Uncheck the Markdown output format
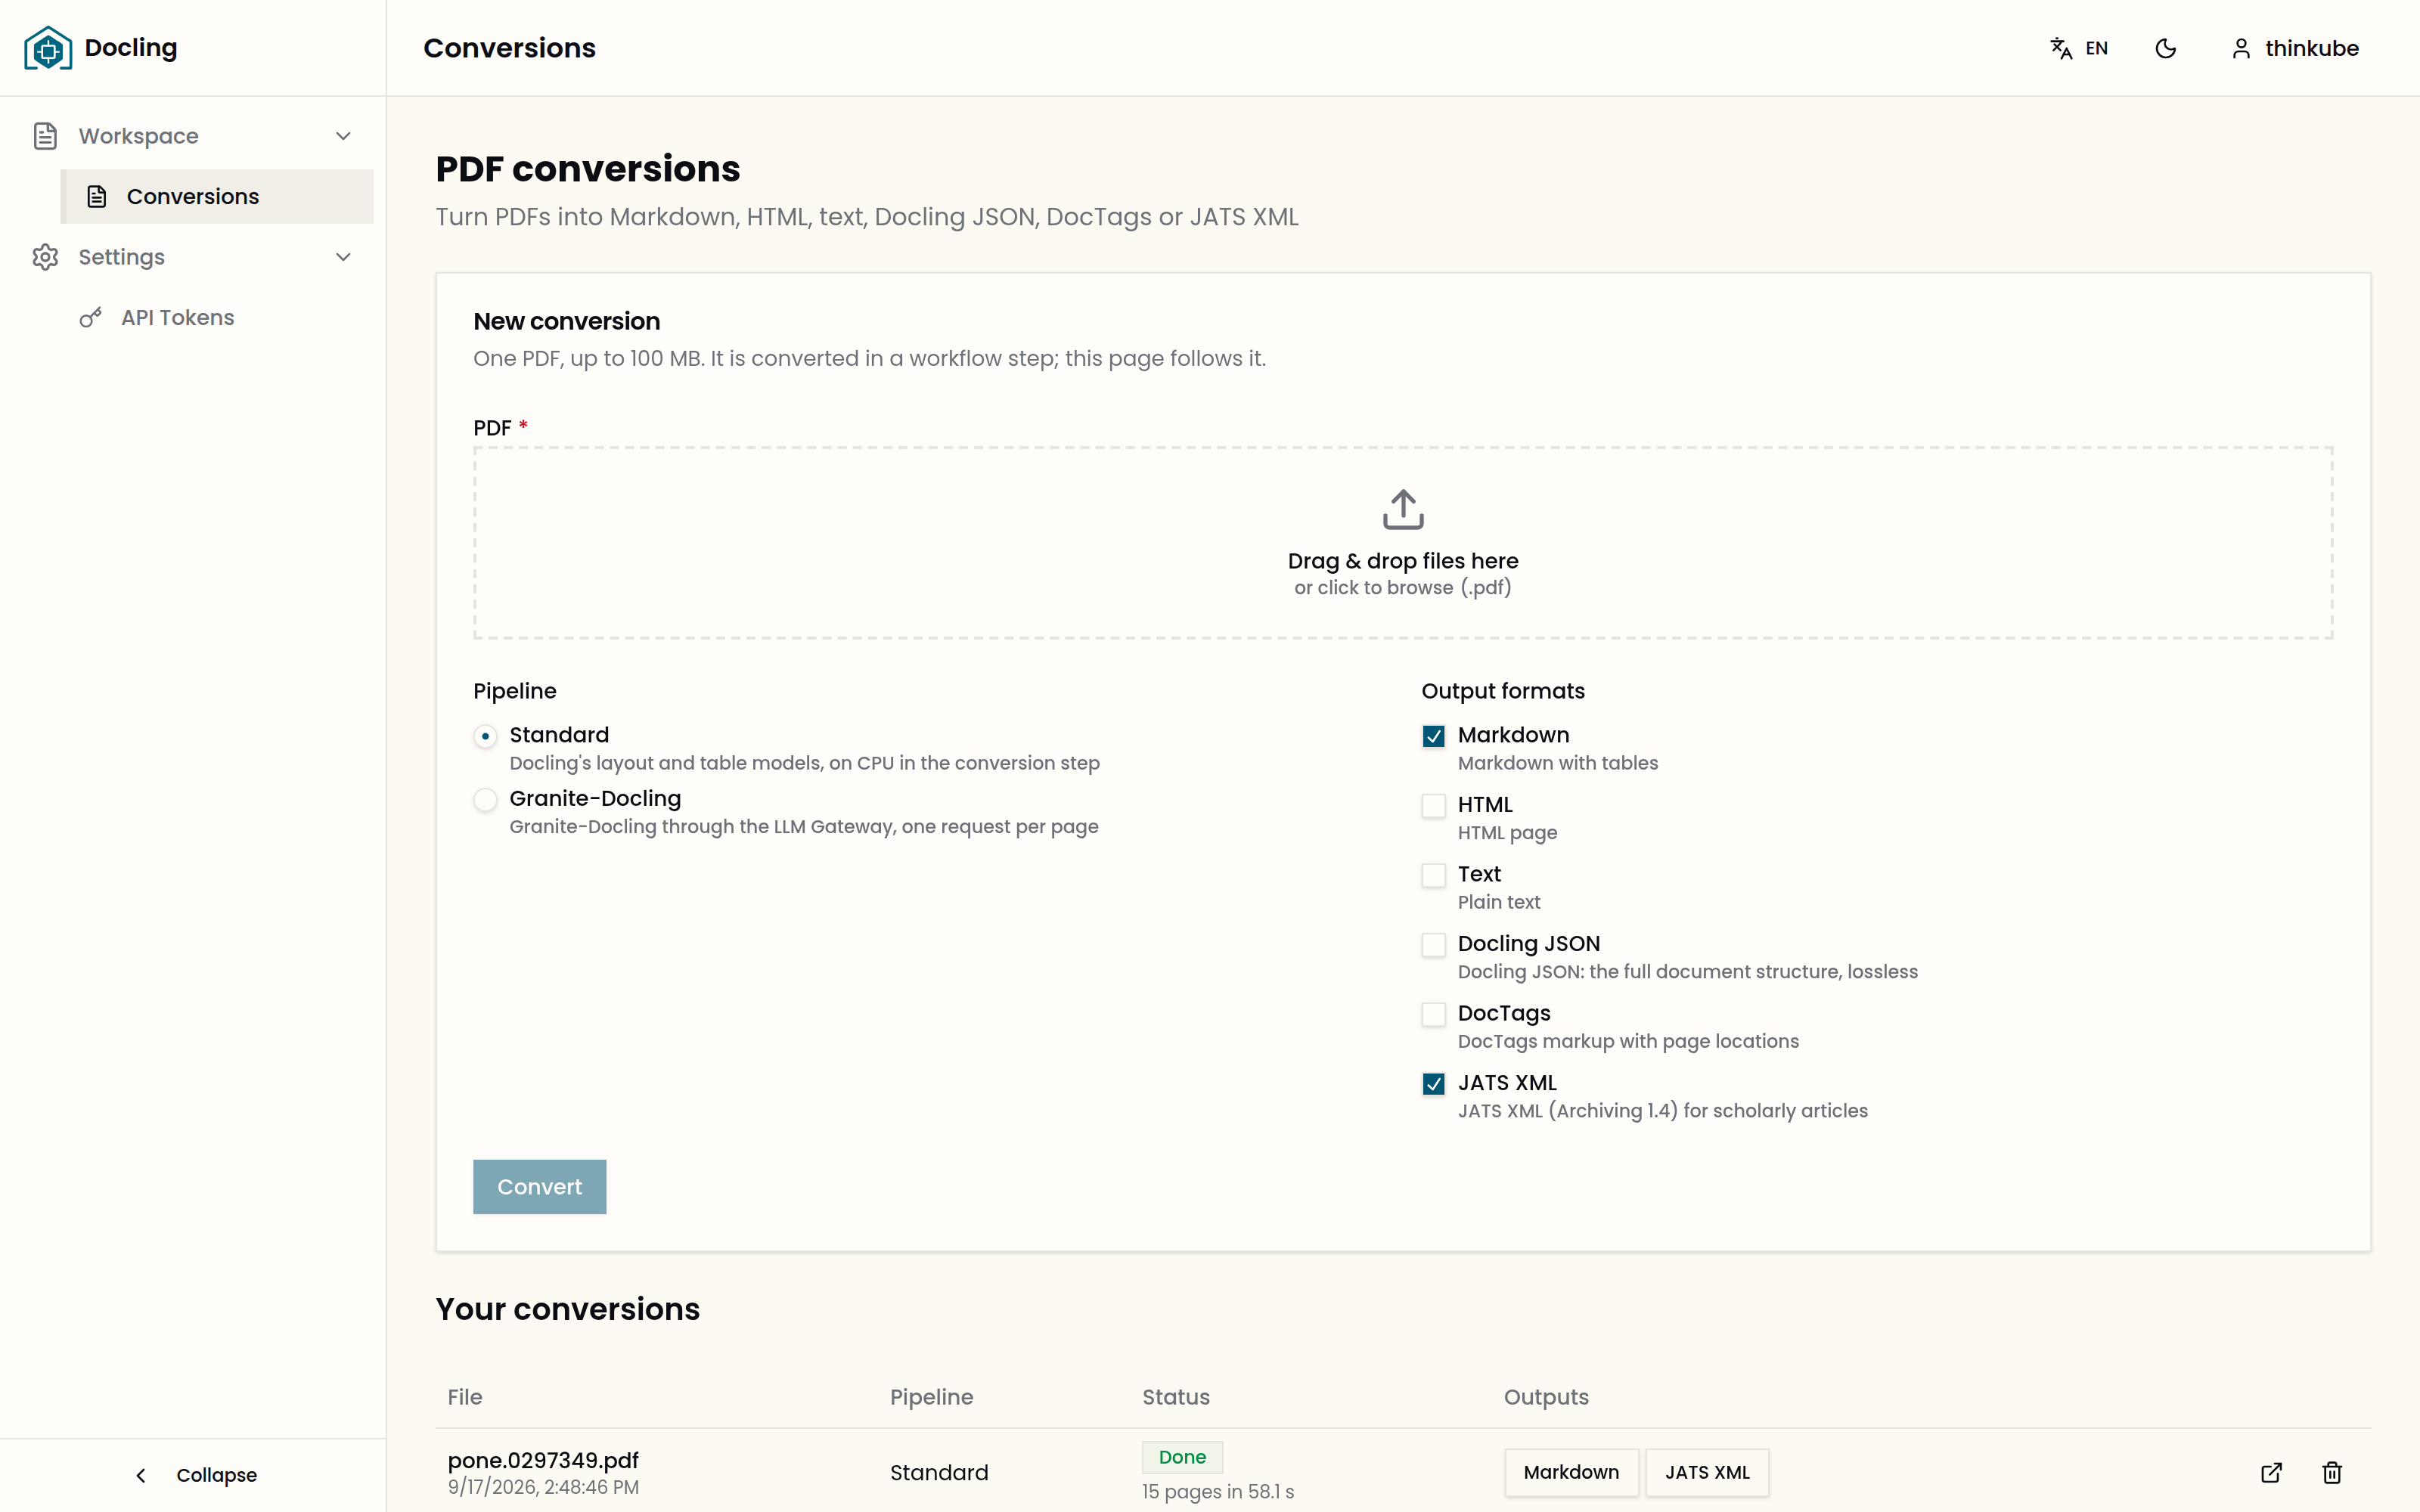Image resolution: width=2420 pixels, height=1512 pixels. tap(1433, 736)
